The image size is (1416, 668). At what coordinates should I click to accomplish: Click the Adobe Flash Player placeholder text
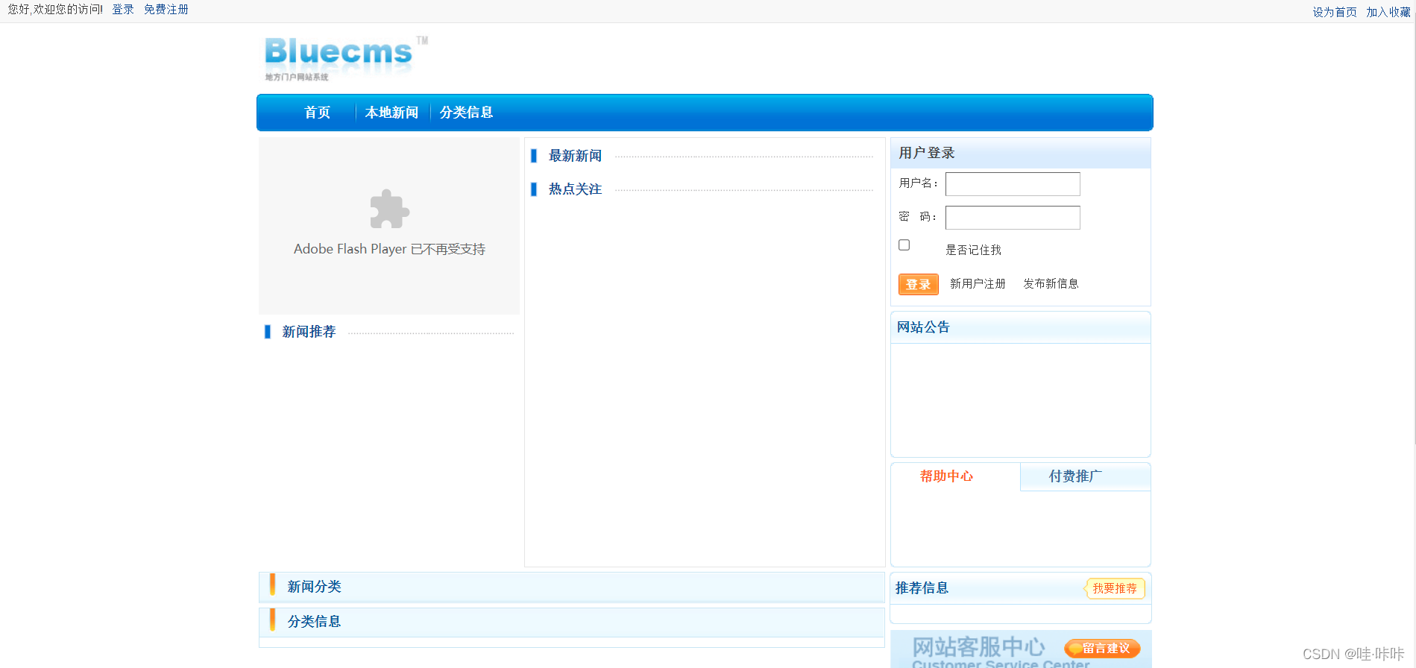tap(389, 249)
